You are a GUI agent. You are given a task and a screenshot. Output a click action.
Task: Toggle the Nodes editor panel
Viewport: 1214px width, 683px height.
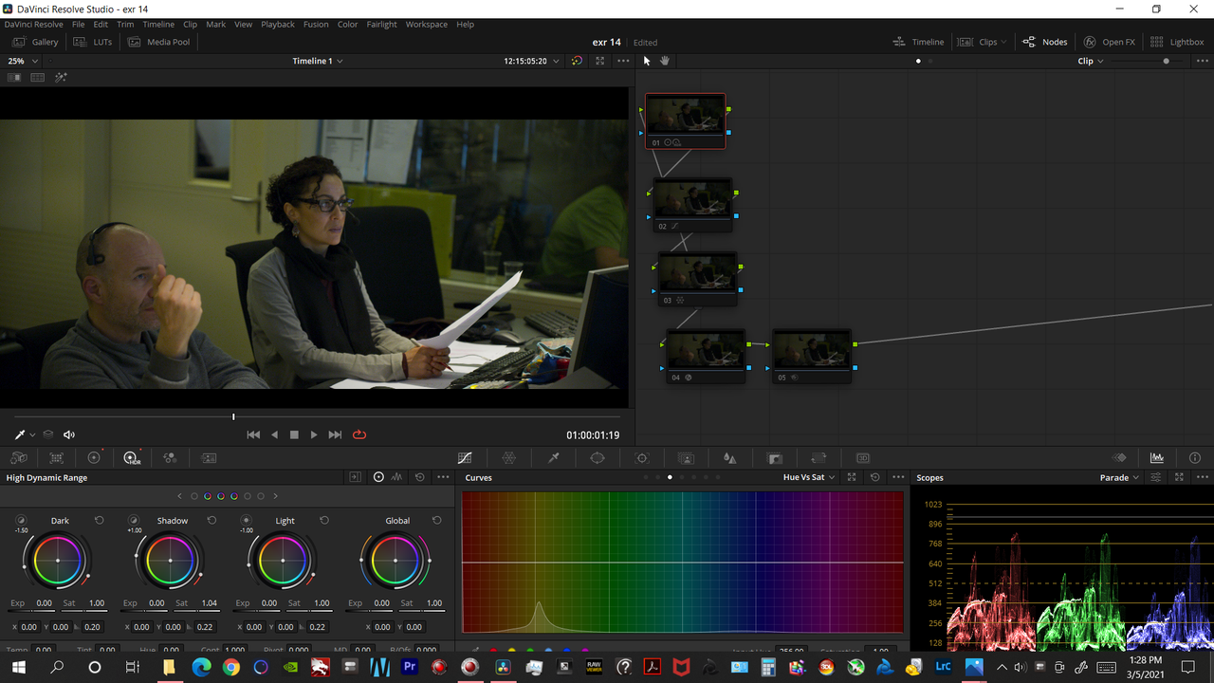1044,42
